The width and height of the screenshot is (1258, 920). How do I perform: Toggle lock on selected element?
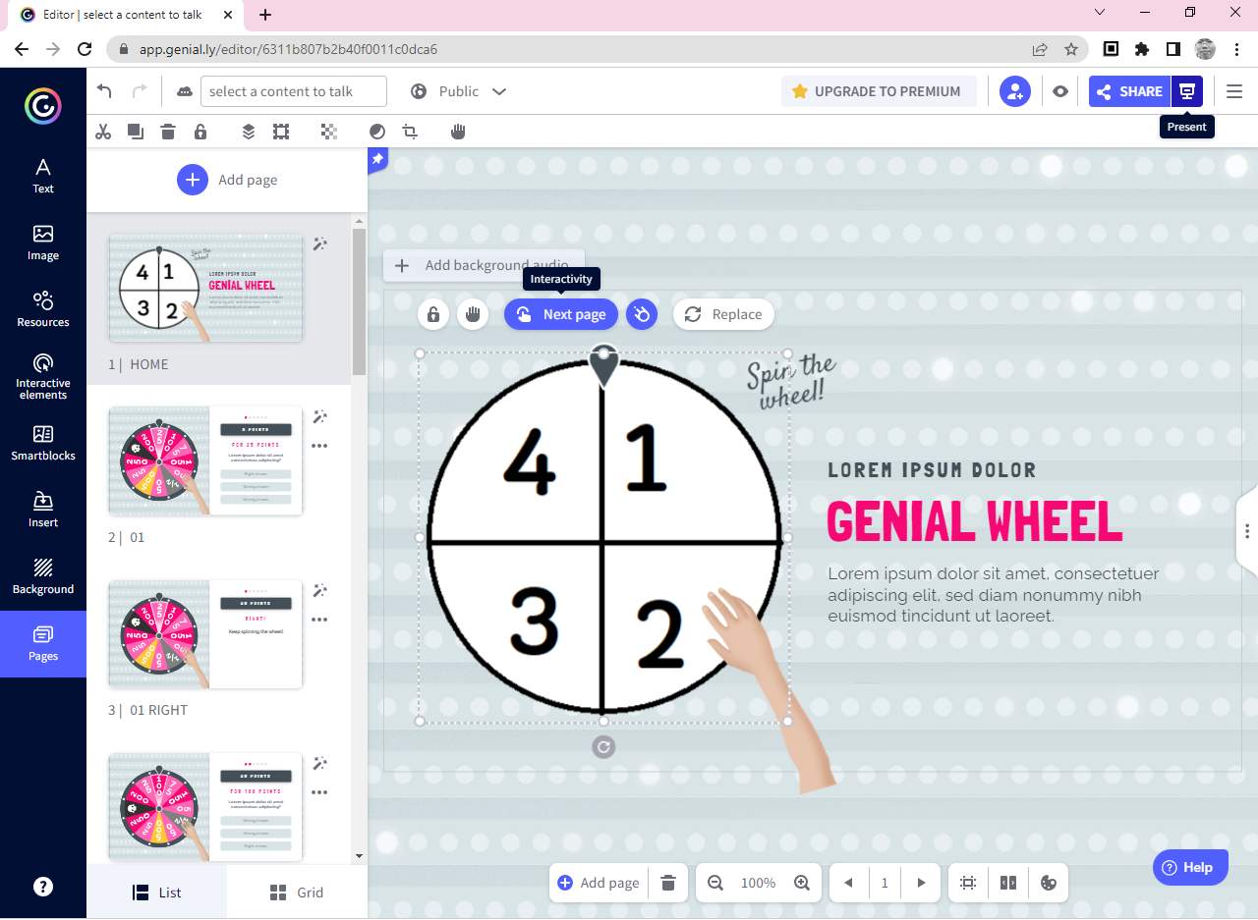point(433,314)
